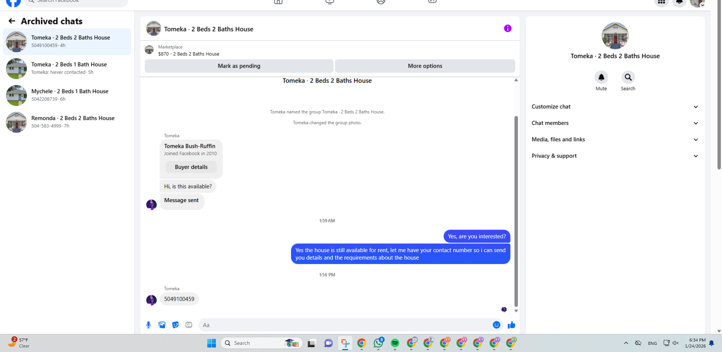Open Mychele 2 Beds 1 Bath House chat
The image size is (722, 352).
pos(67,95)
